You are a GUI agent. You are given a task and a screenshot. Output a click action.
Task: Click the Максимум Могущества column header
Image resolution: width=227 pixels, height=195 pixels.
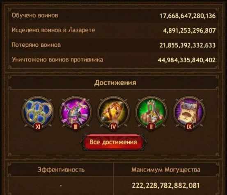(166, 170)
